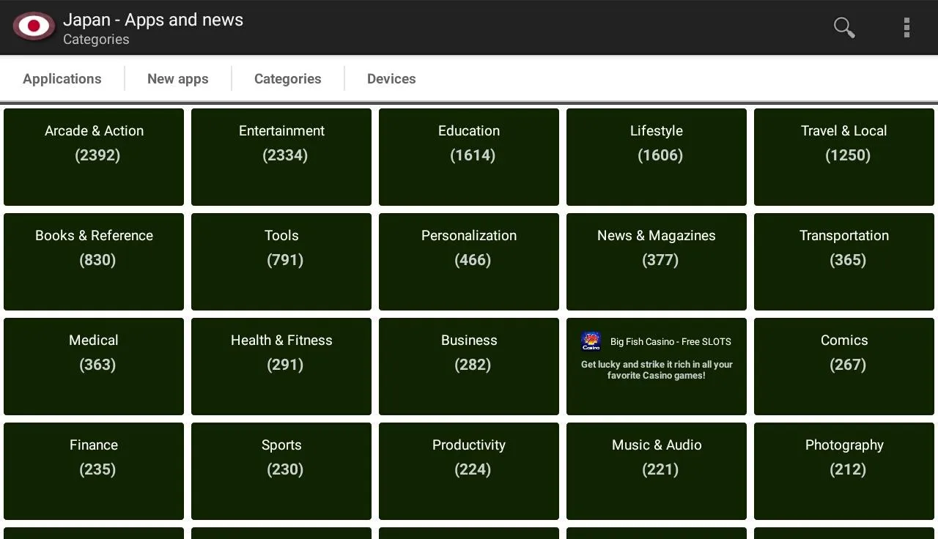Open the Business category tile
938x539 pixels.
[469, 366]
